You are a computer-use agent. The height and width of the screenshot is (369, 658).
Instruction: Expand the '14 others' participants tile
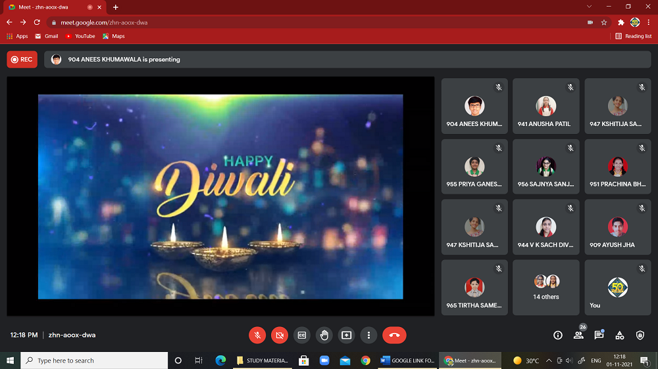(x=546, y=287)
